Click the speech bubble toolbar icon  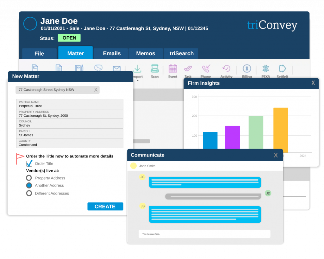tap(98, 68)
